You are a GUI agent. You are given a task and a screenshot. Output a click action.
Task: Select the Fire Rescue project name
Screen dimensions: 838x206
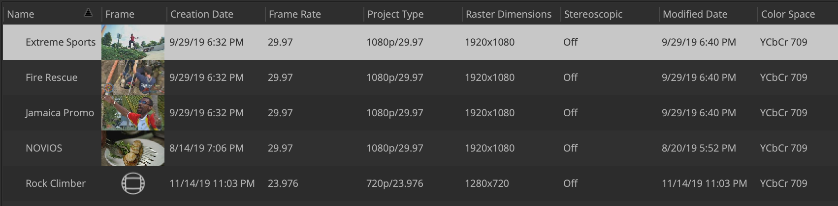tap(52, 77)
